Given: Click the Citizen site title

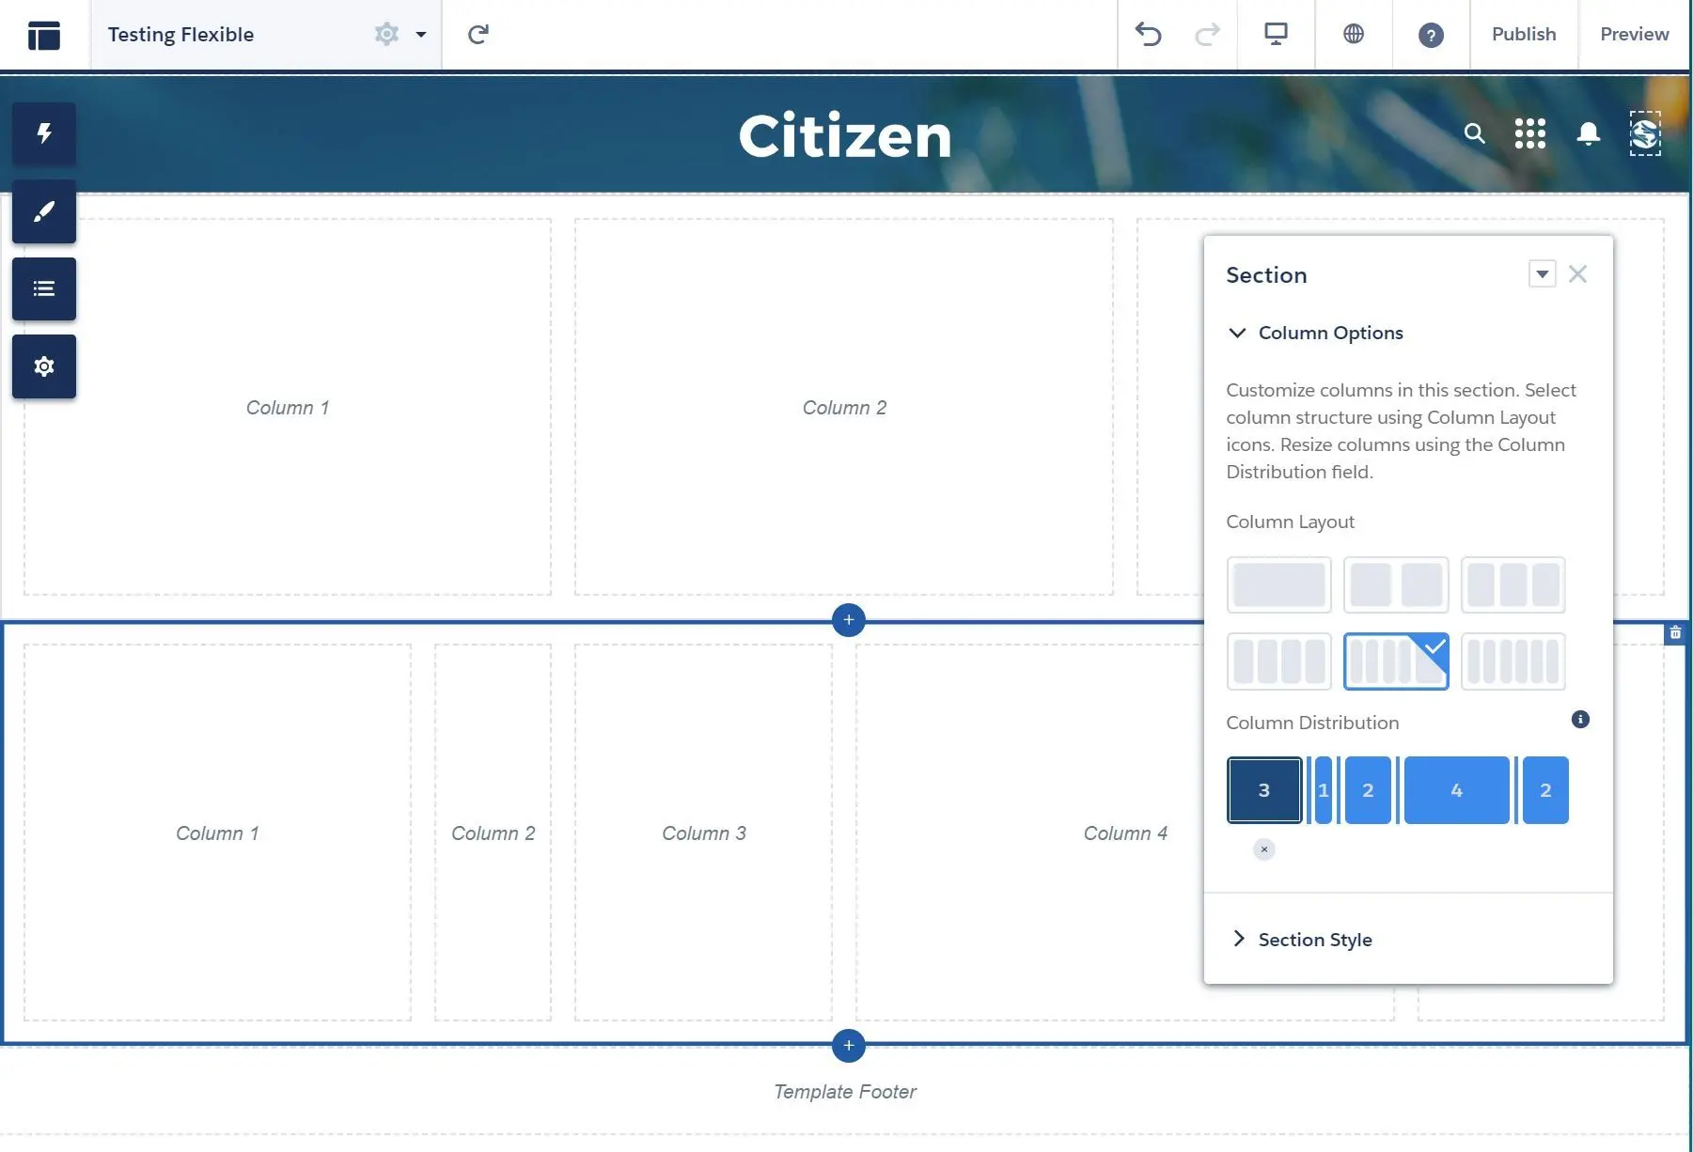Looking at the screenshot, I should [845, 136].
